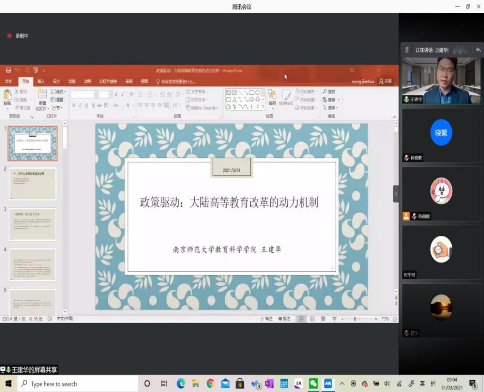Open WeChat from the taskbar
This screenshot has width=484, height=392.
coord(313,384)
